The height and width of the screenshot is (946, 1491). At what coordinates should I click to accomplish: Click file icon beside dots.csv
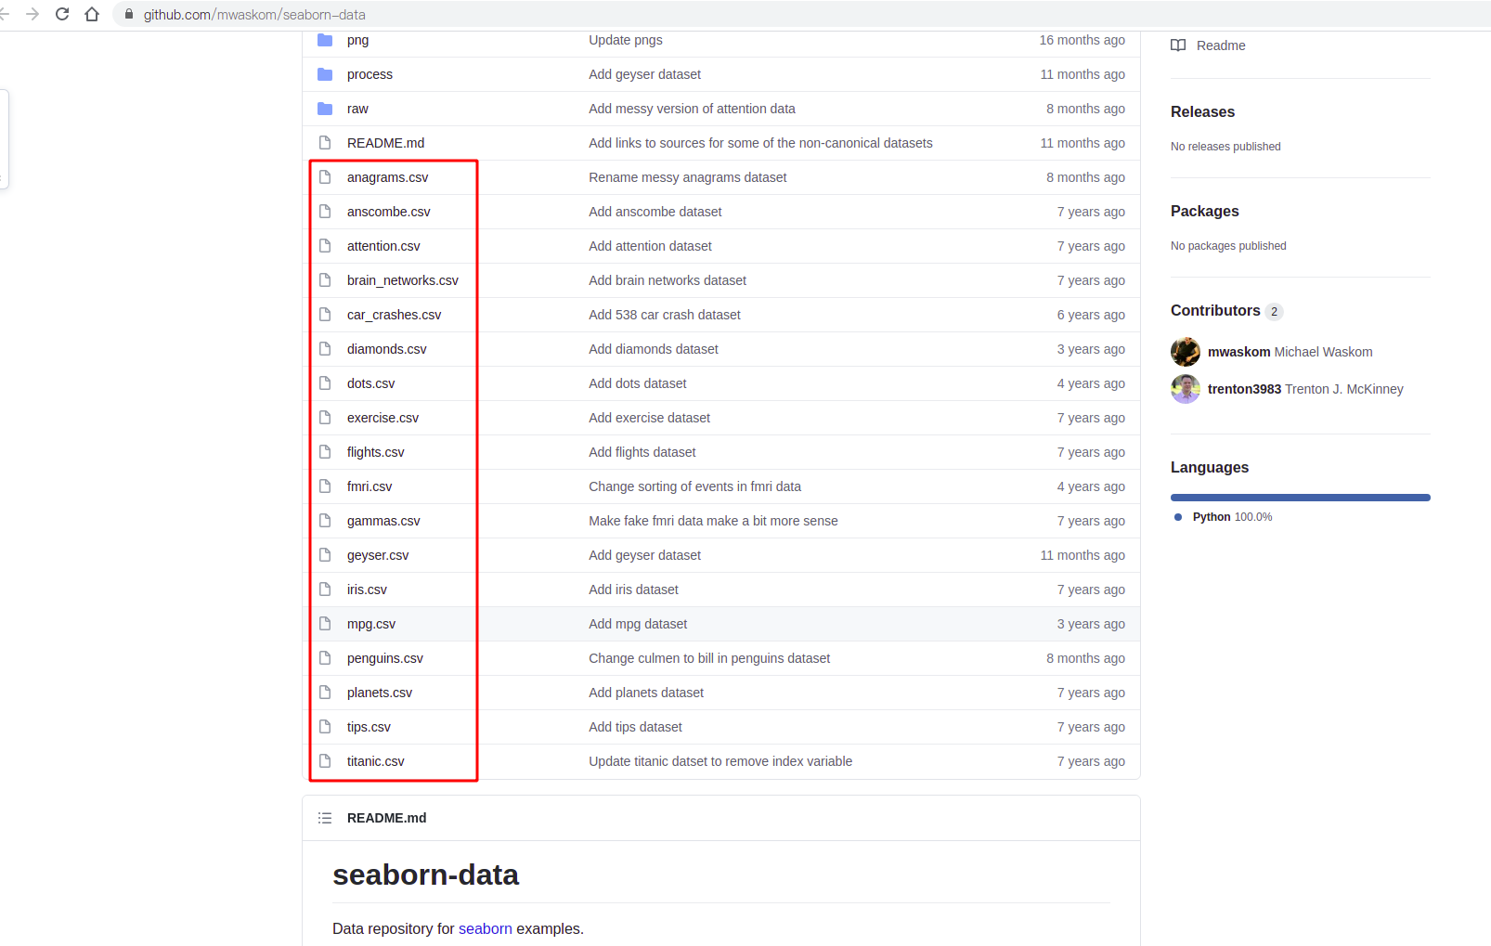[325, 383]
